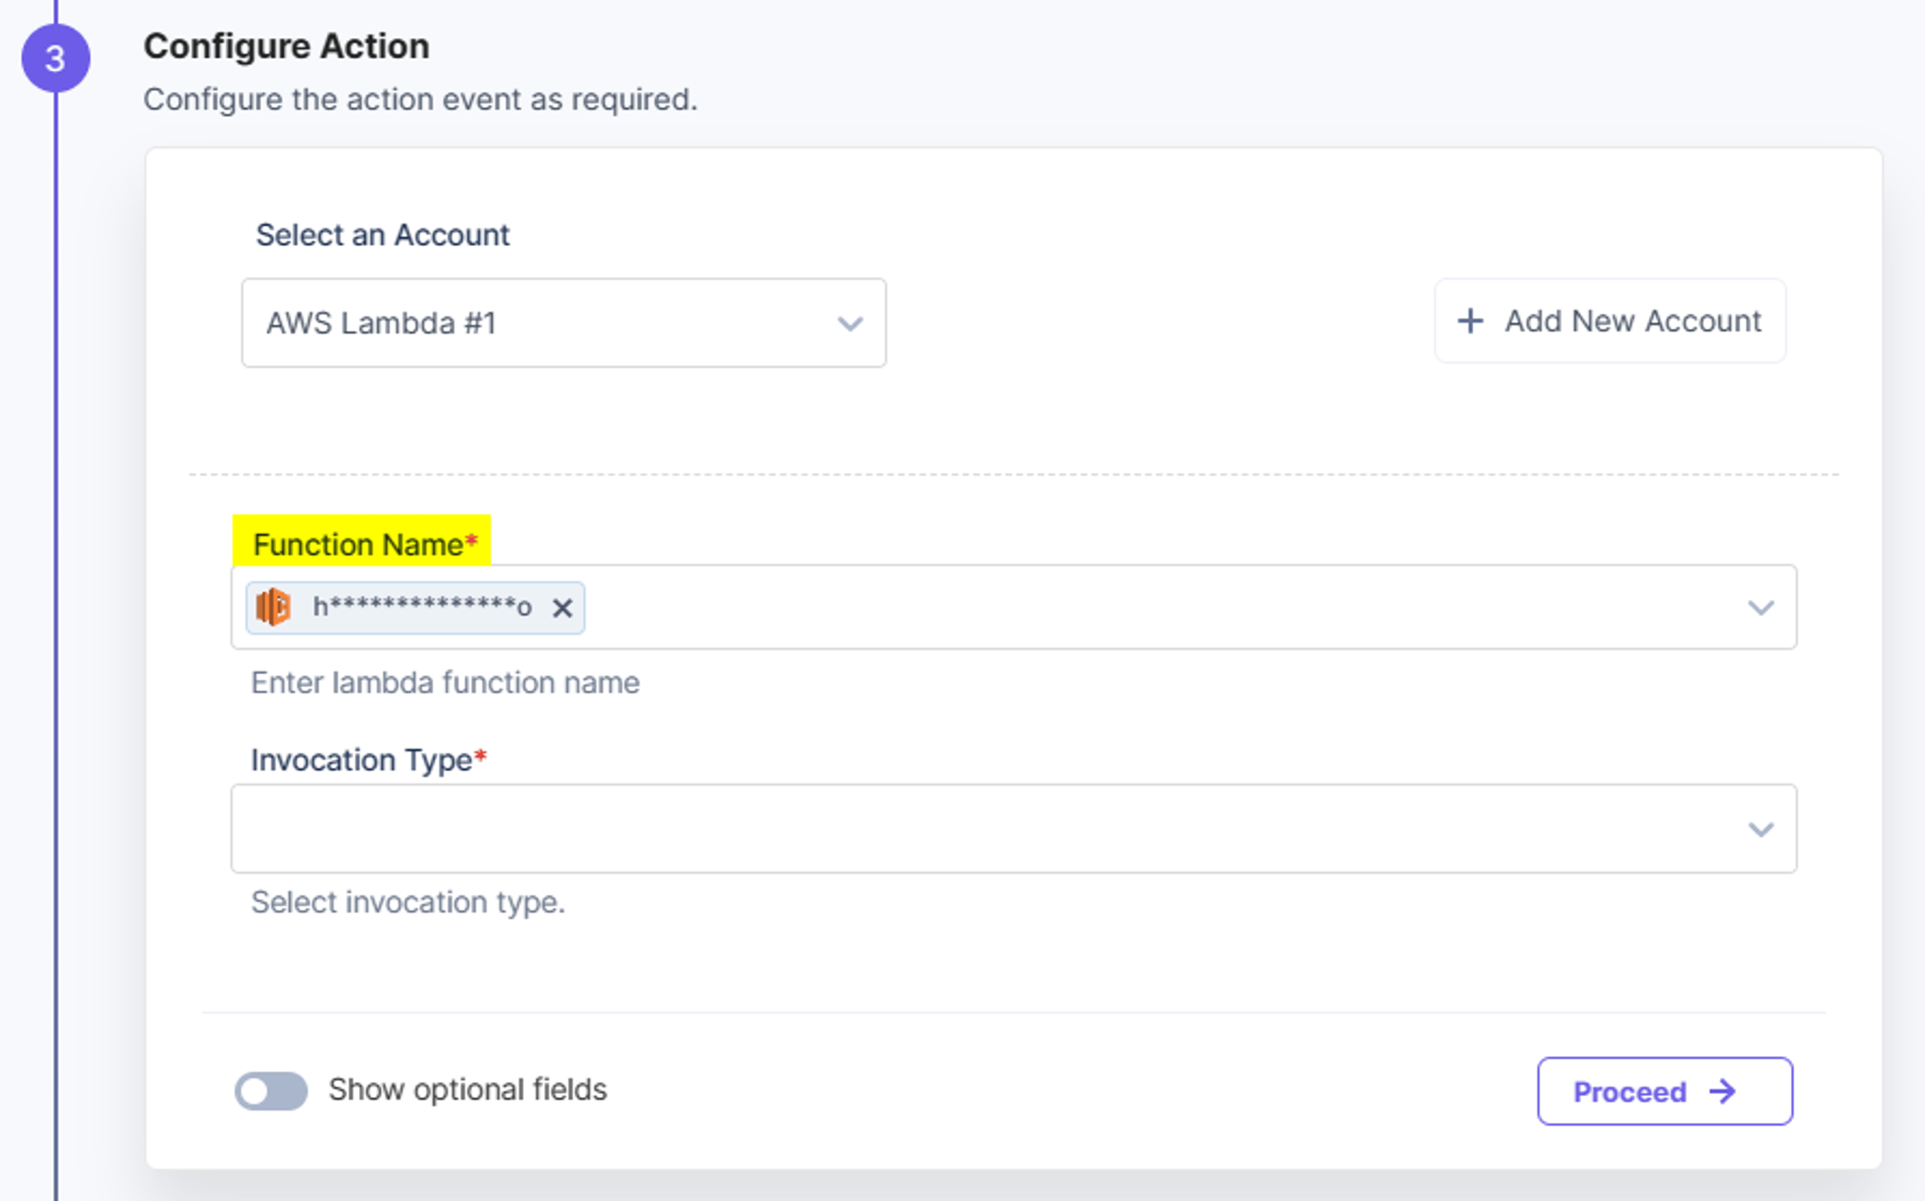Click the Invocation Type label

(368, 760)
